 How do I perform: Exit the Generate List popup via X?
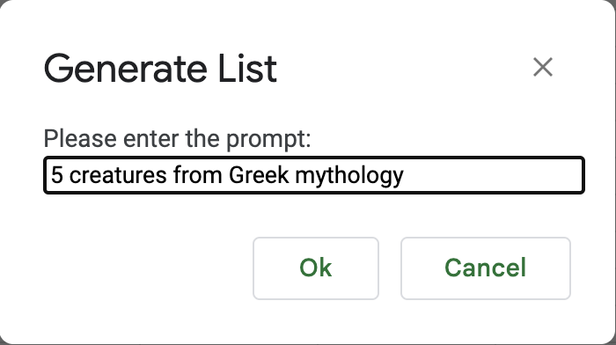(x=543, y=67)
